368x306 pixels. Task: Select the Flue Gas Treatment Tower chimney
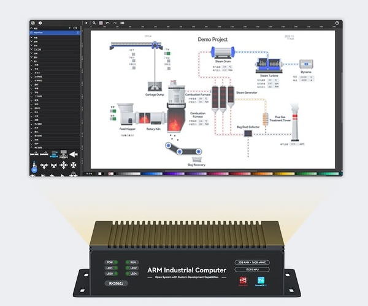tap(295, 122)
